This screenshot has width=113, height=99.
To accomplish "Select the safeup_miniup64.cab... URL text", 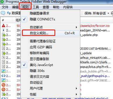I will coord(95,58).
